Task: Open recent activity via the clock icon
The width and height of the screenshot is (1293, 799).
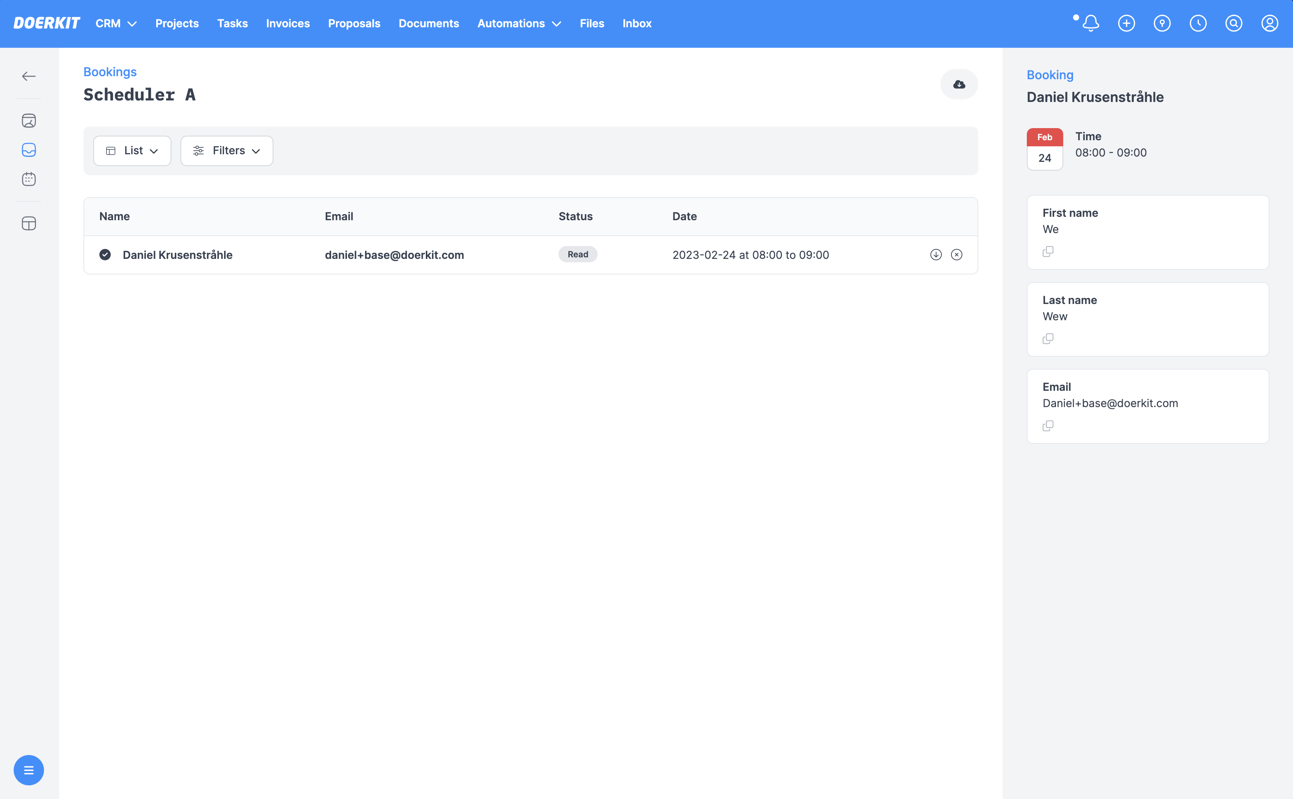Action: pos(1198,23)
